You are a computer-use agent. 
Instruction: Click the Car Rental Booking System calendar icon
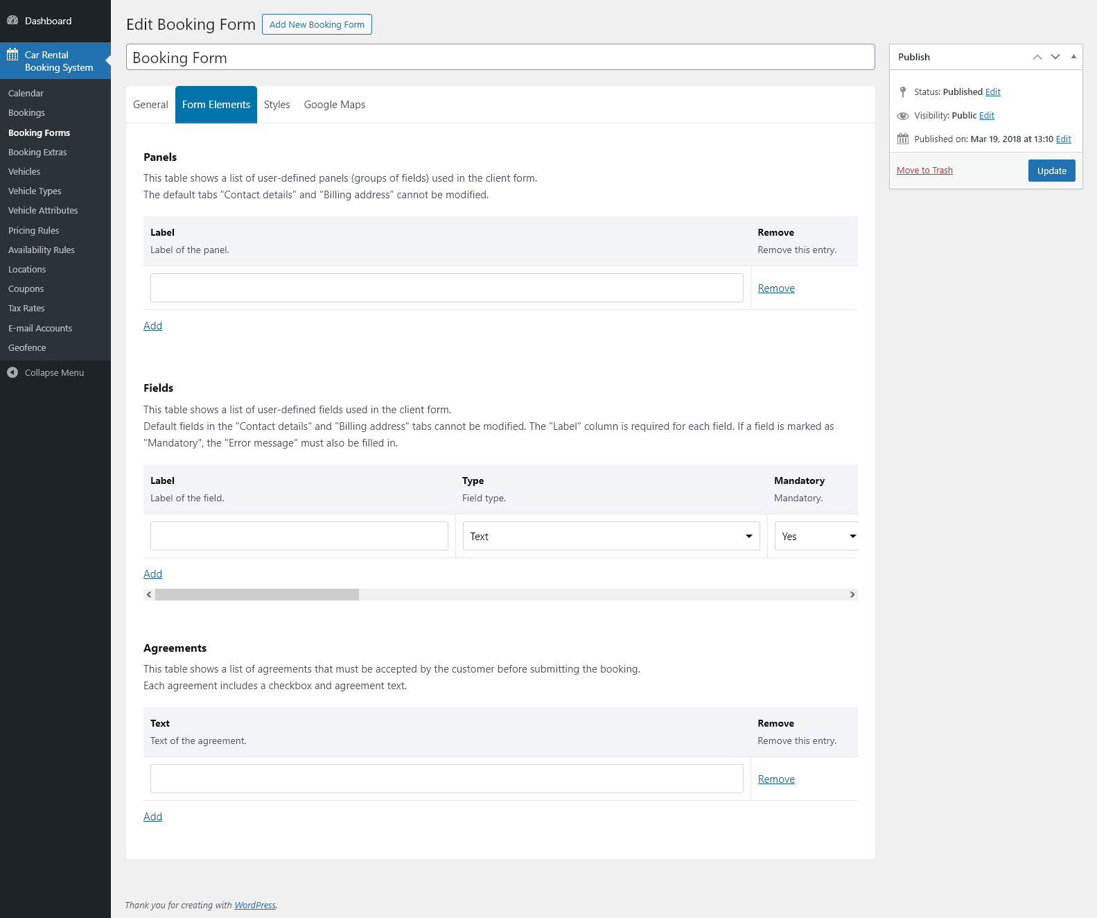[x=12, y=55]
